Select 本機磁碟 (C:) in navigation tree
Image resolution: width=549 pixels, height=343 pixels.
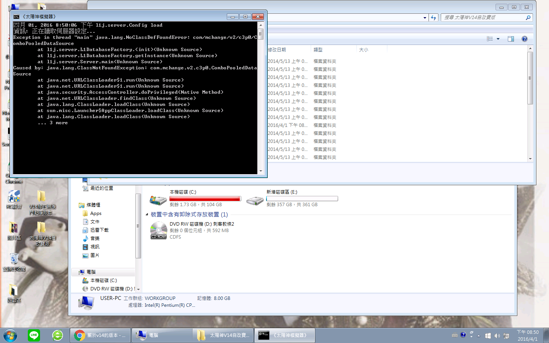pos(103,280)
